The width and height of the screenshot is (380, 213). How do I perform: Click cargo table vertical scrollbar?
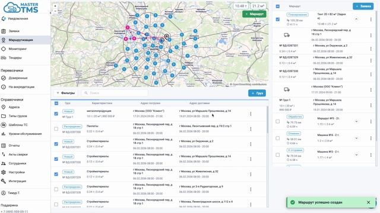[x=268, y=120]
